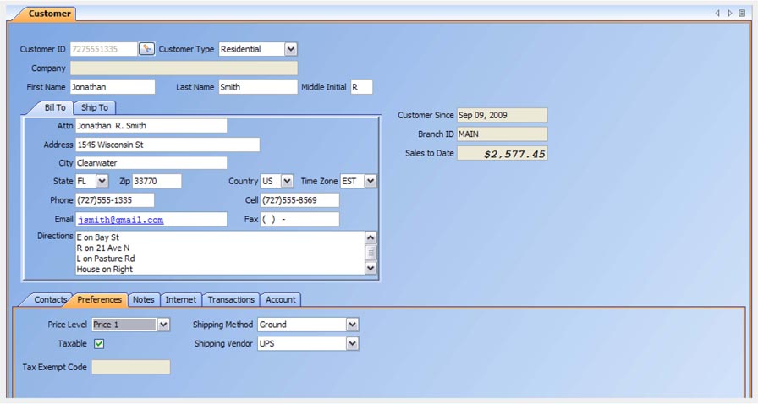758x404 pixels.
Task: Open the Country dropdown
Action: tap(287, 181)
